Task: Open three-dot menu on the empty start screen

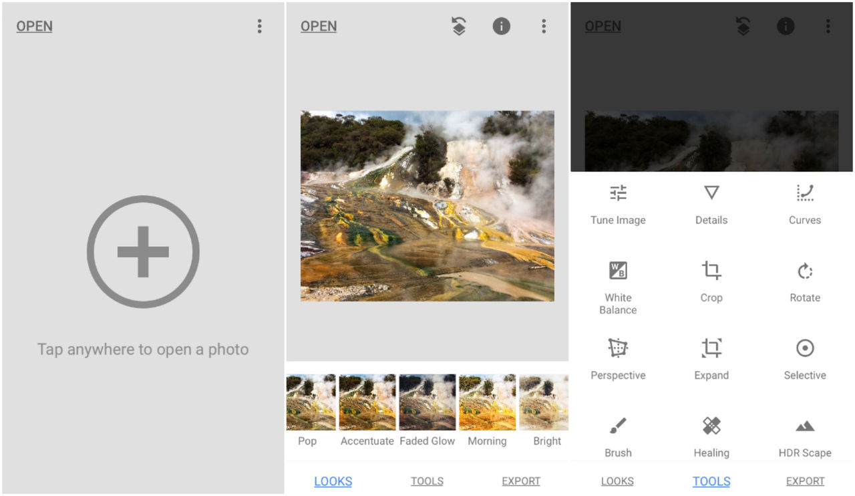Action: [260, 26]
